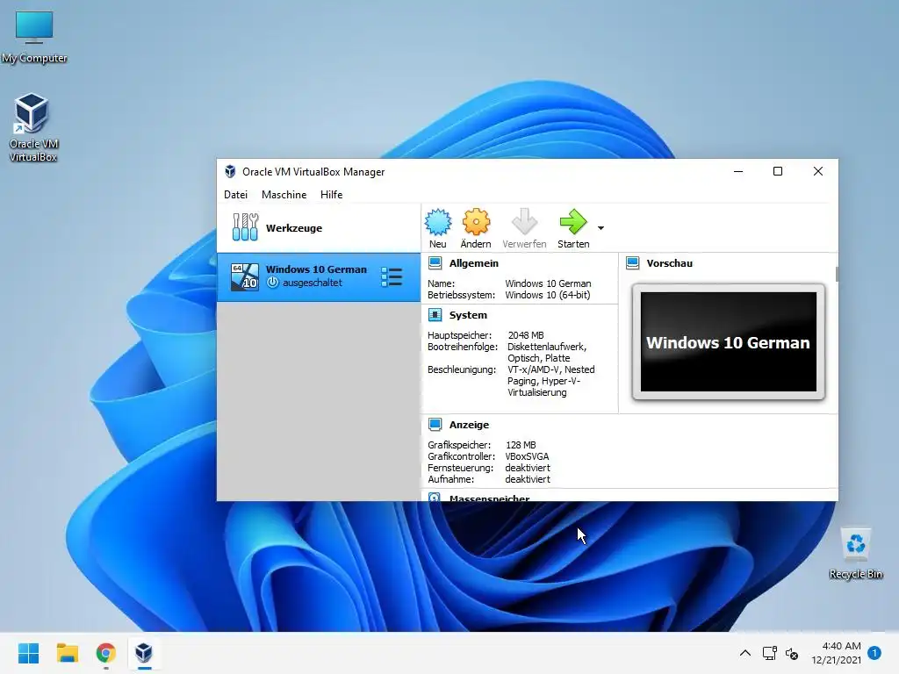Click the network status tray icon
Viewport: 899px width, 674px height.
[x=769, y=653]
